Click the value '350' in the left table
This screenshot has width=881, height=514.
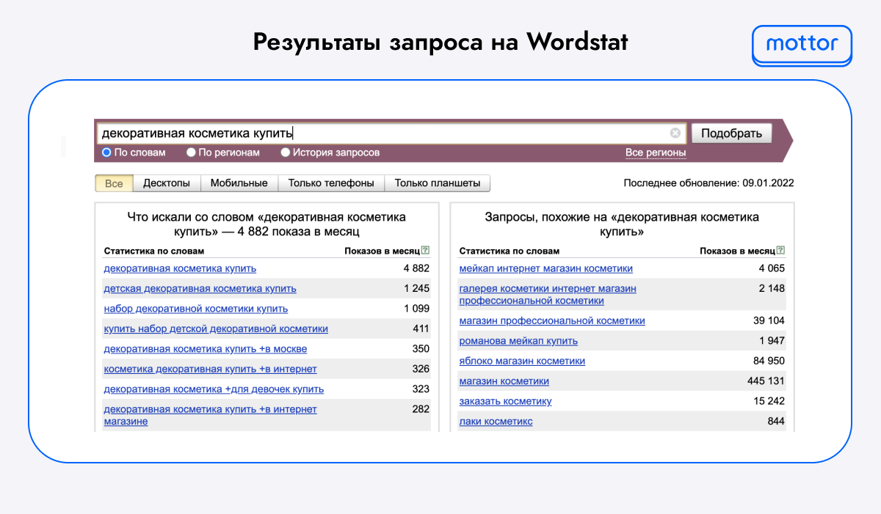421,349
